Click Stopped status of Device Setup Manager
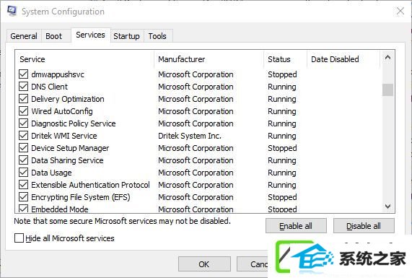 tap(282, 148)
